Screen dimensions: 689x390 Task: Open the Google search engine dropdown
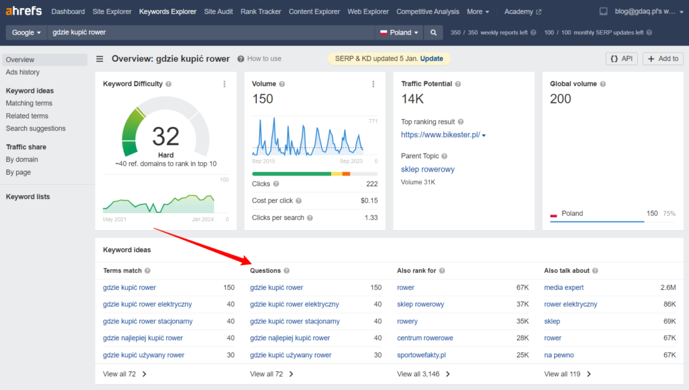[26, 32]
